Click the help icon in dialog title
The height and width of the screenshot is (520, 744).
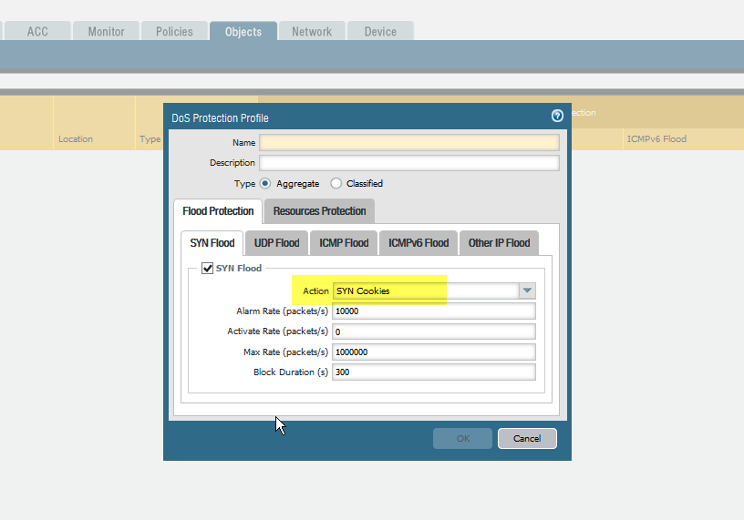click(557, 117)
